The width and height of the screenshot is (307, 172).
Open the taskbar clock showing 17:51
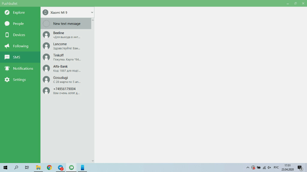tap(288, 168)
